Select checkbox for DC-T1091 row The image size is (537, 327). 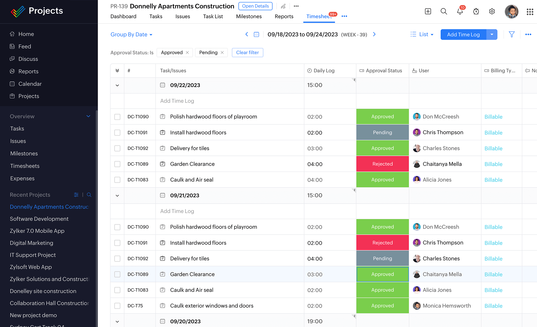(x=117, y=132)
